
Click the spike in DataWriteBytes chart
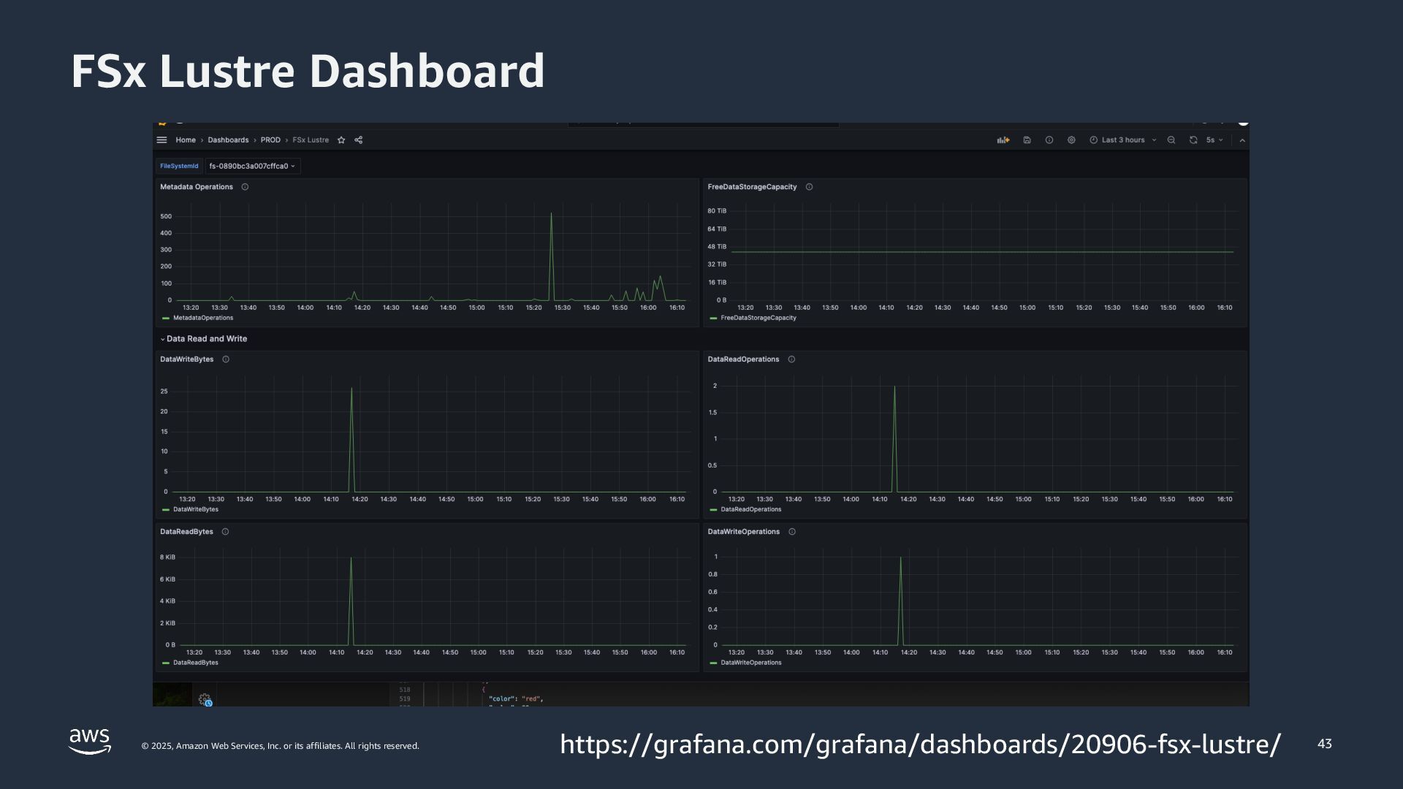351,390
